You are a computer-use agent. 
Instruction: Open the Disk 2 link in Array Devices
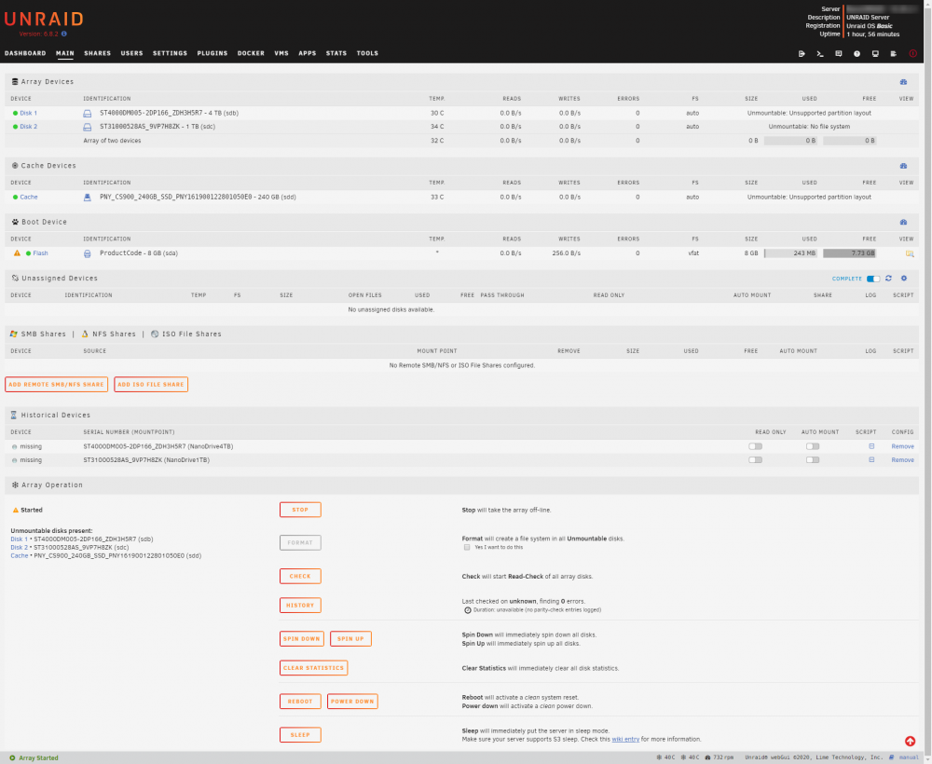pyautogui.click(x=29, y=127)
